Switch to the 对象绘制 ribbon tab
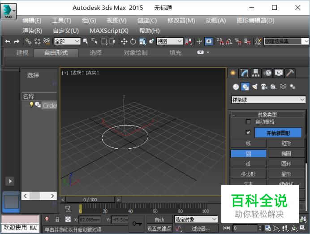The width and height of the screenshot is (310, 234). click(136, 53)
